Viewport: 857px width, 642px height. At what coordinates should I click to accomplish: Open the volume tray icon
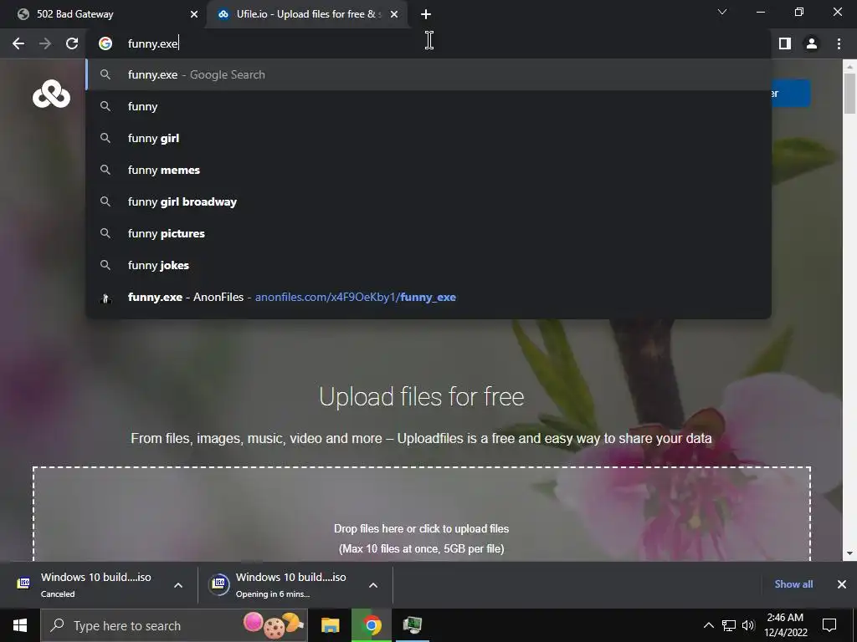point(749,625)
